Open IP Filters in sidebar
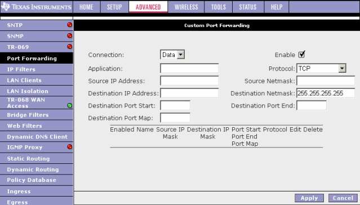Image resolution: width=360 pixels, height=205 pixels. pos(36,69)
